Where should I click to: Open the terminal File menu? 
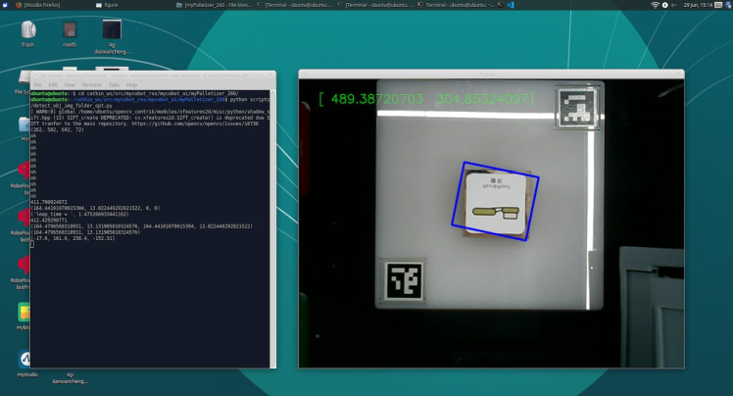pos(39,85)
